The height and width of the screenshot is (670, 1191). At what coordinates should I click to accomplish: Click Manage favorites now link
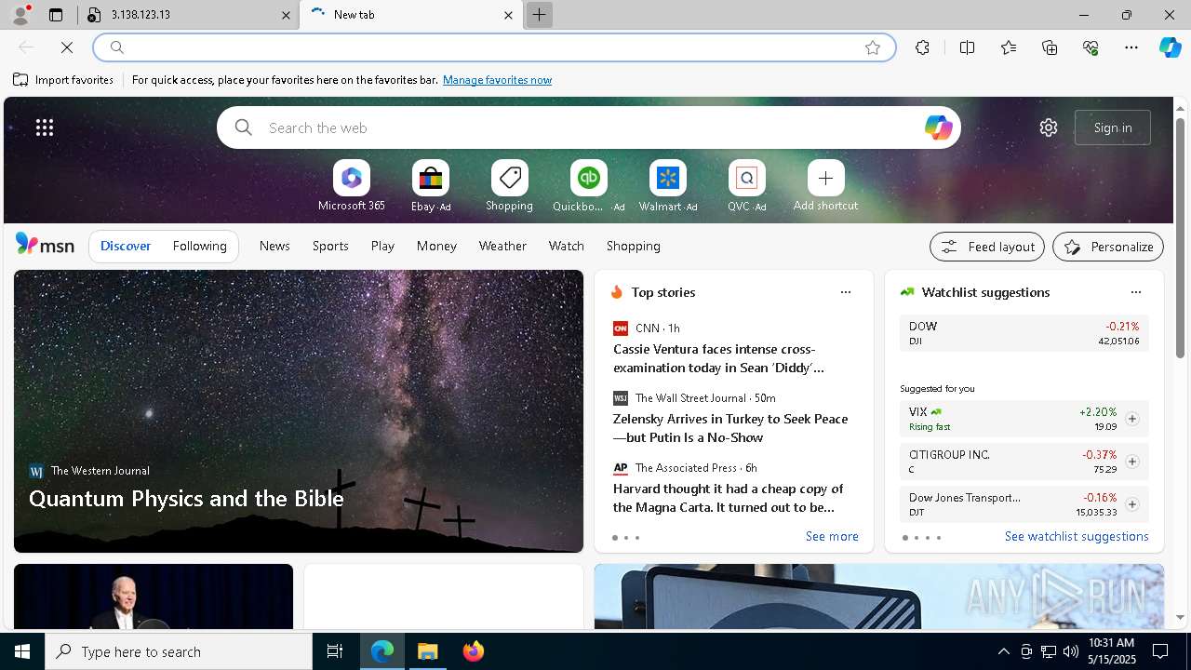497,80
